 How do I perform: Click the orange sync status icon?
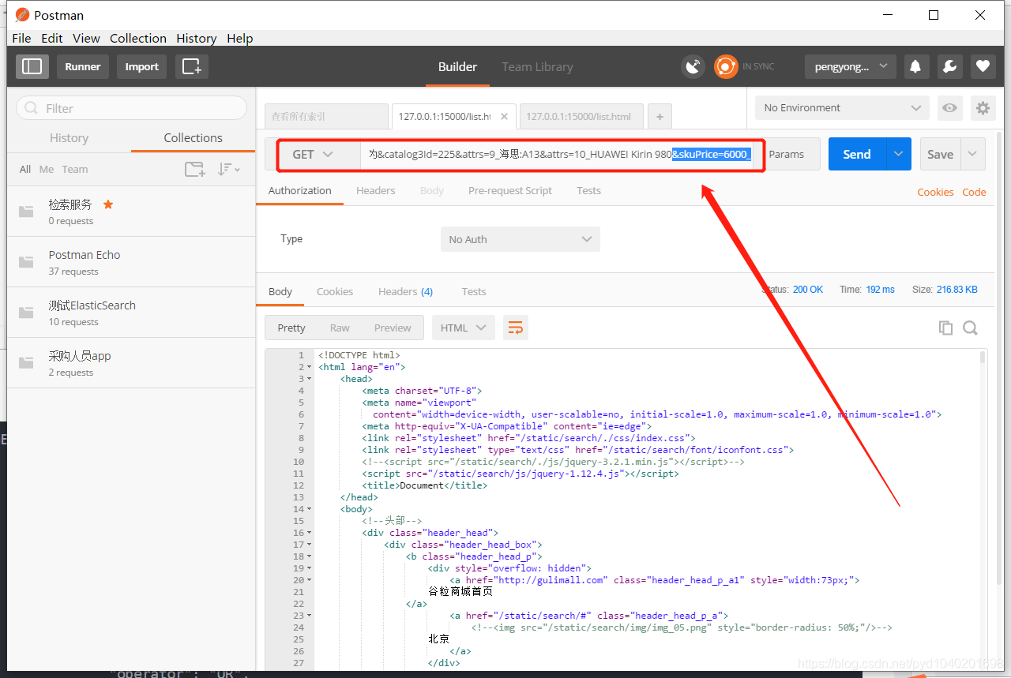click(726, 67)
